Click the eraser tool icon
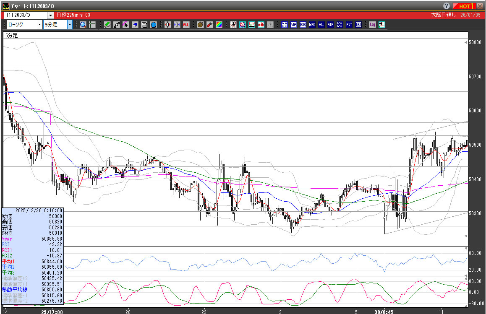Screen dimensions: 486x314 coord(135,25)
